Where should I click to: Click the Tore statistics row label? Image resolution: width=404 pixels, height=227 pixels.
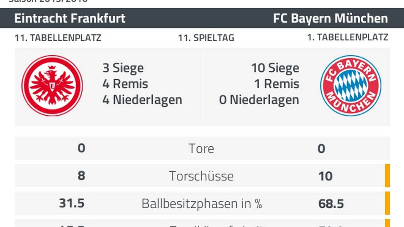(201, 149)
